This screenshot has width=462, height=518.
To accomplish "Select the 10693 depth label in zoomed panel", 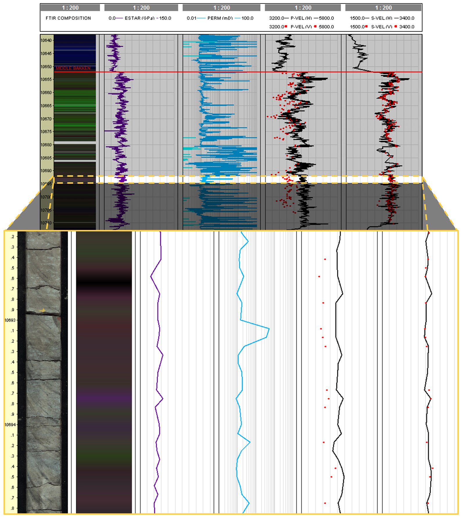I will [10, 320].
